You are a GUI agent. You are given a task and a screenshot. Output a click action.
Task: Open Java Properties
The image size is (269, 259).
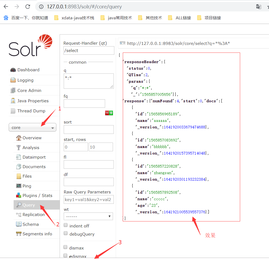tap(33, 101)
